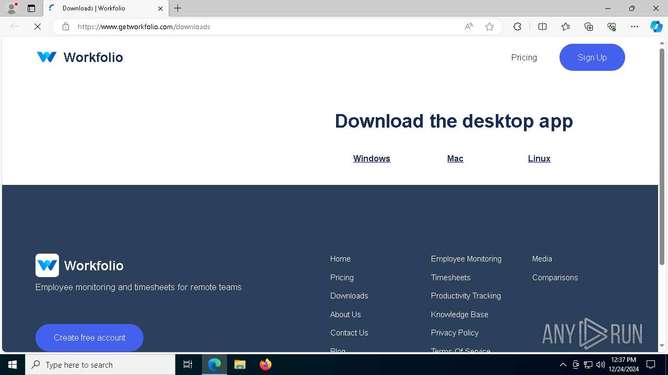668x375 pixels.
Task: Open the footer Home link
Action: click(340, 259)
